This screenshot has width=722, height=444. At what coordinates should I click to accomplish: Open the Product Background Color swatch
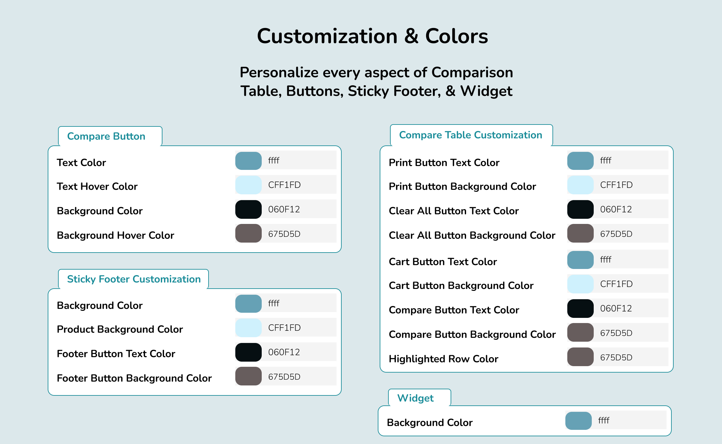click(x=248, y=328)
